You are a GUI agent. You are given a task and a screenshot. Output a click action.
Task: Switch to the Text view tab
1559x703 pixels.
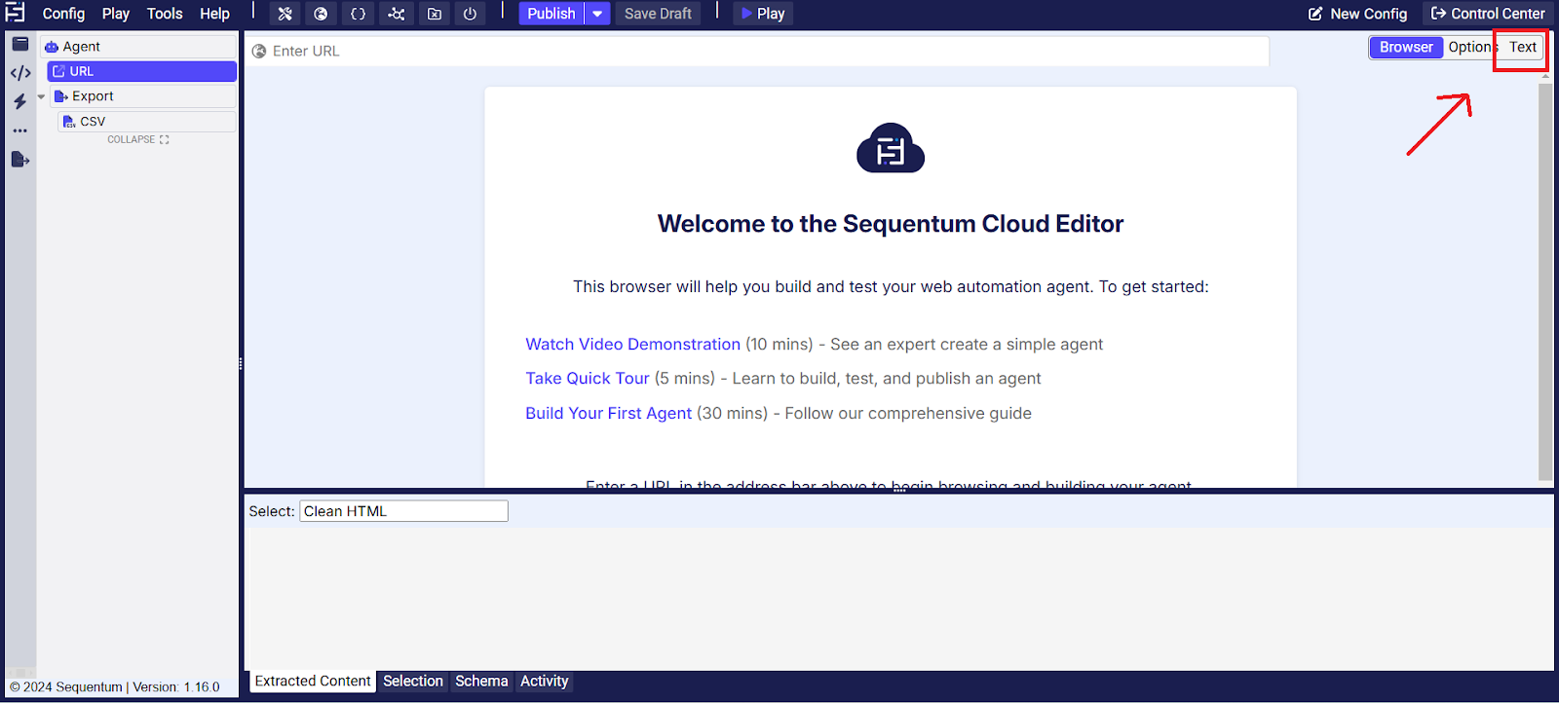point(1523,47)
